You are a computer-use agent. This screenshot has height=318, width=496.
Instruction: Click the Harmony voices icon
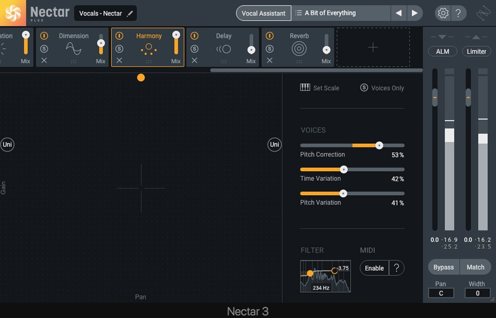click(149, 49)
